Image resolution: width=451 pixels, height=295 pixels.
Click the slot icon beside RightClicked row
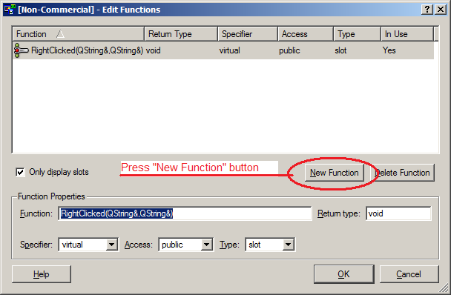pos(22,50)
